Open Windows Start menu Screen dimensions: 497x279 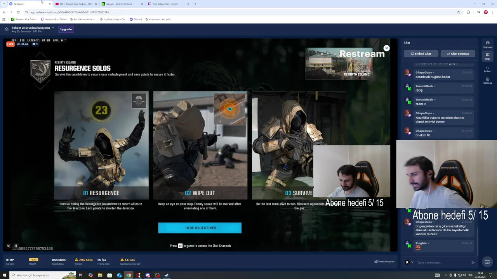[x=4, y=275]
